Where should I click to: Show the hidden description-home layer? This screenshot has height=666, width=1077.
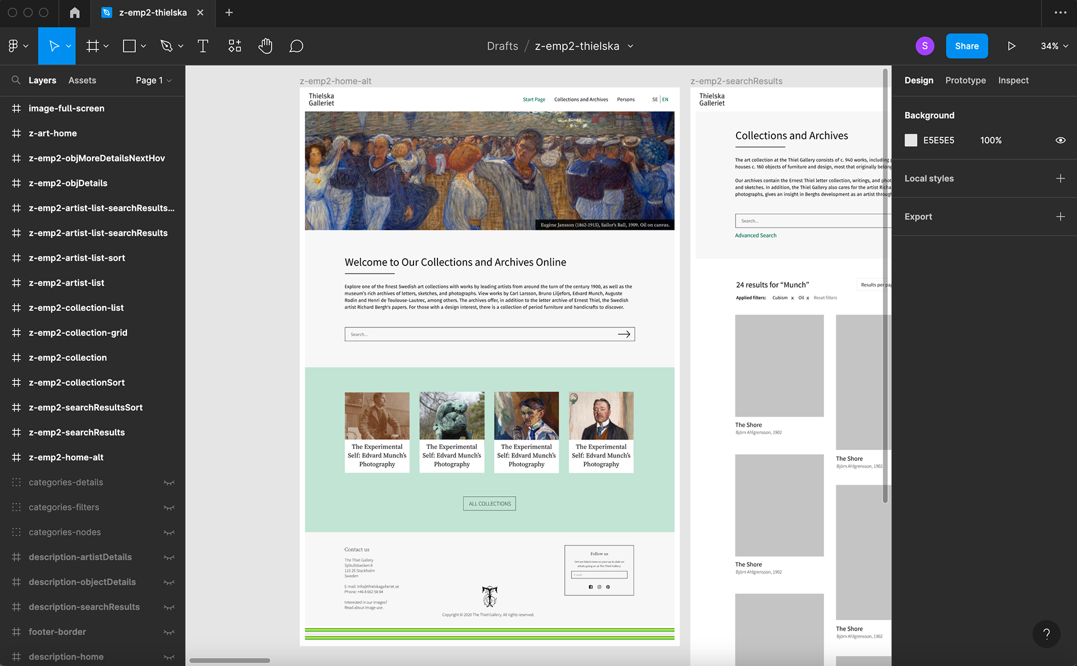[169, 657]
